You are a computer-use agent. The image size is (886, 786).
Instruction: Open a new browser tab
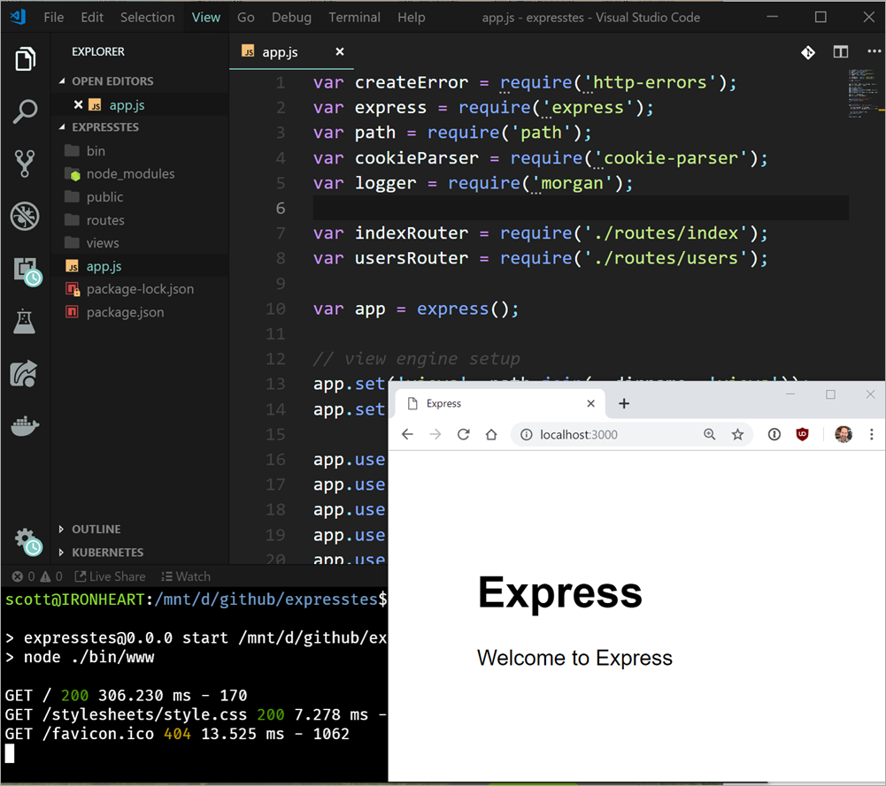point(624,403)
